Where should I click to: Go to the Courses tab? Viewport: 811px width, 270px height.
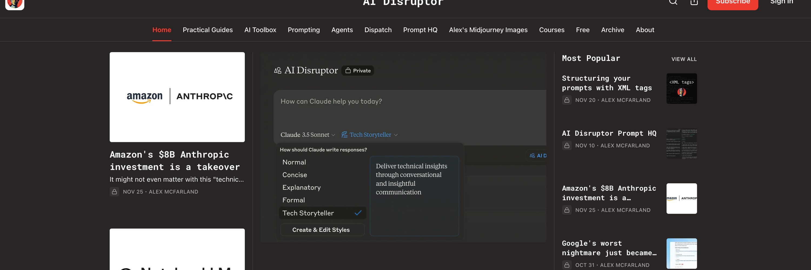[x=552, y=30]
